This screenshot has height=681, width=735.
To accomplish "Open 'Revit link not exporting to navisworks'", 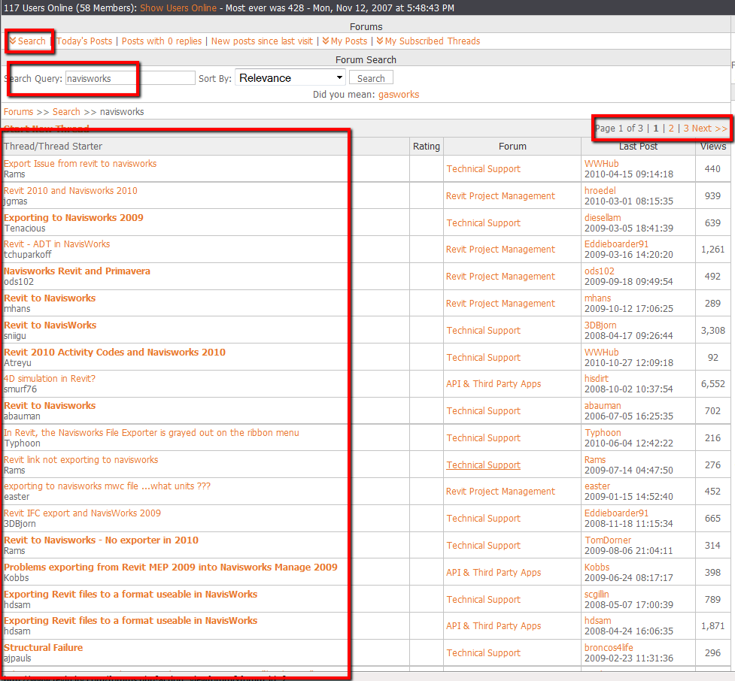I will tap(80, 460).
